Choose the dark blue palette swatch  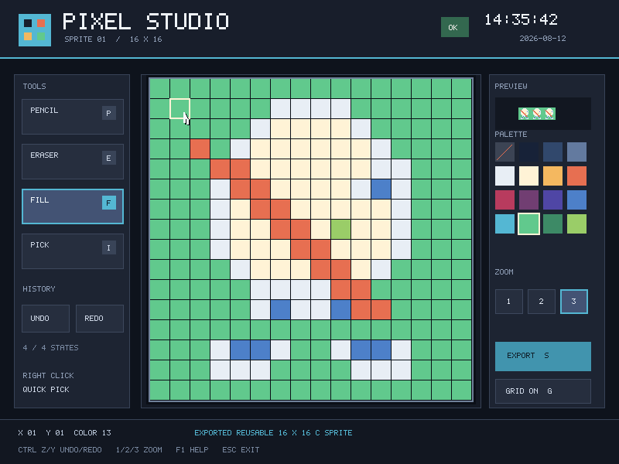[552, 152]
